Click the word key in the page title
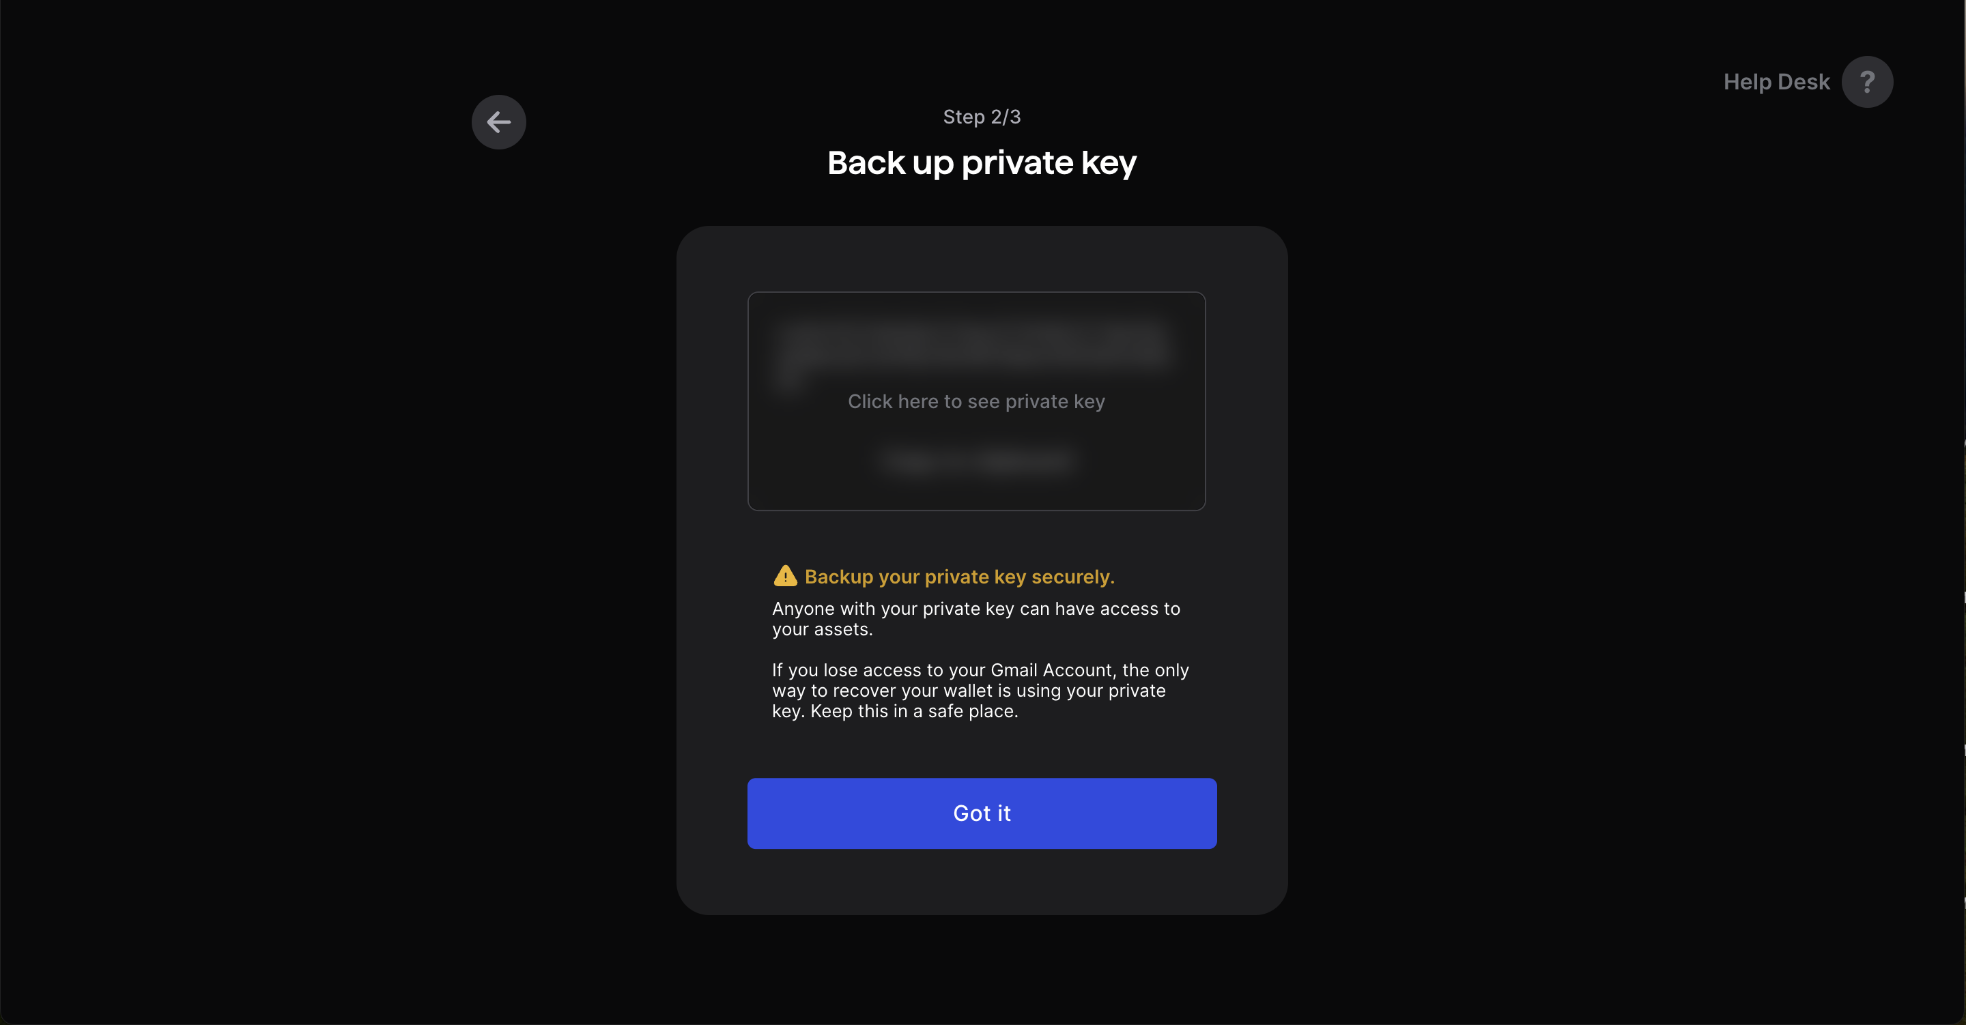This screenshot has width=1966, height=1025. click(1108, 162)
